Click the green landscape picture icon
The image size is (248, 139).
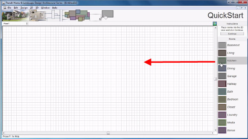pyautogui.click(x=215, y=24)
